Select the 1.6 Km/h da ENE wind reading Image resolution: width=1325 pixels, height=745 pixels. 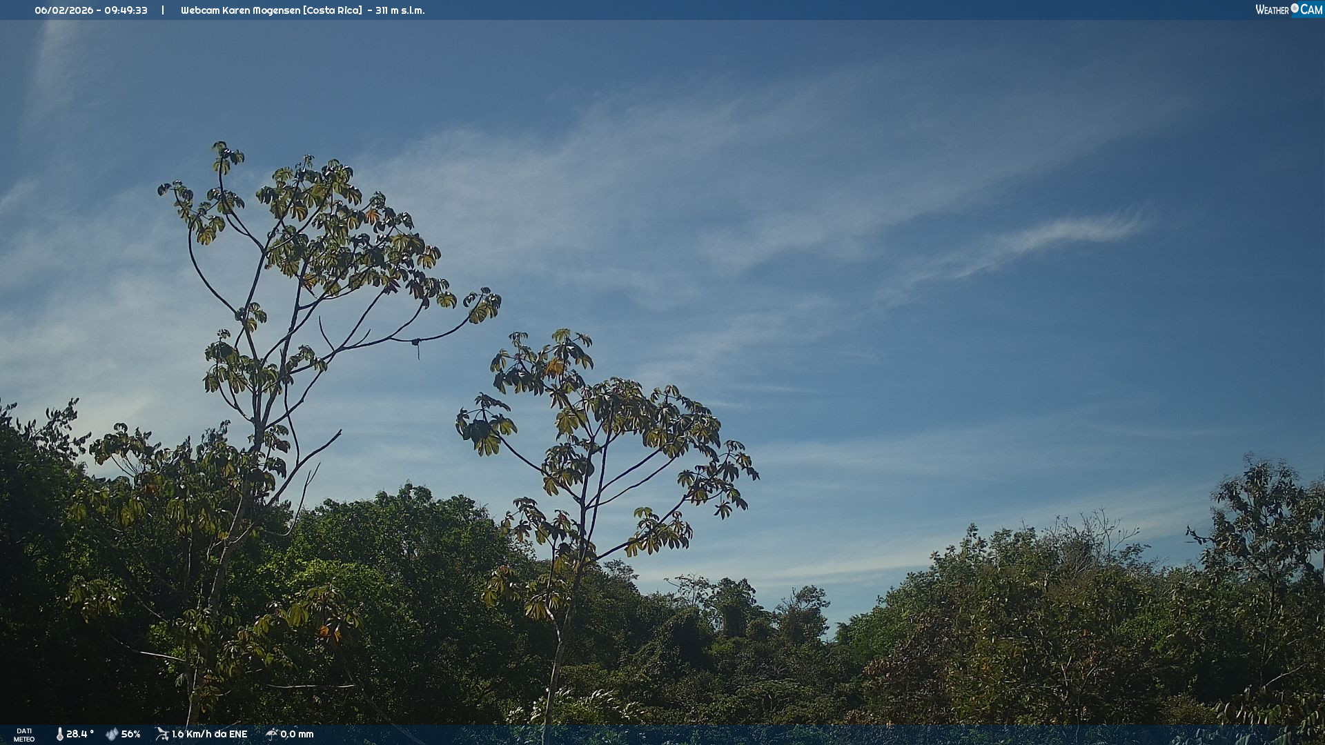point(209,734)
